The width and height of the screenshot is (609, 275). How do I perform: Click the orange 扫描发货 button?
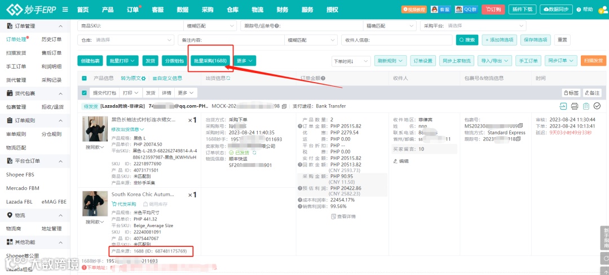tap(593, 61)
